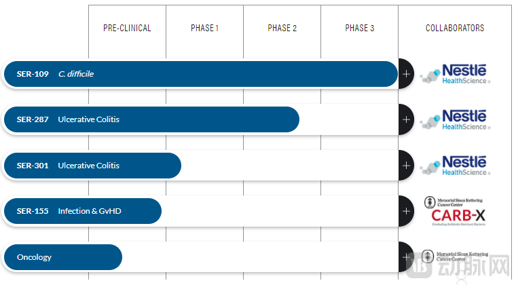This screenshot has width=516, height=285.
Task: Open SER-155 details with plus button
Action: tap(406, 211)
